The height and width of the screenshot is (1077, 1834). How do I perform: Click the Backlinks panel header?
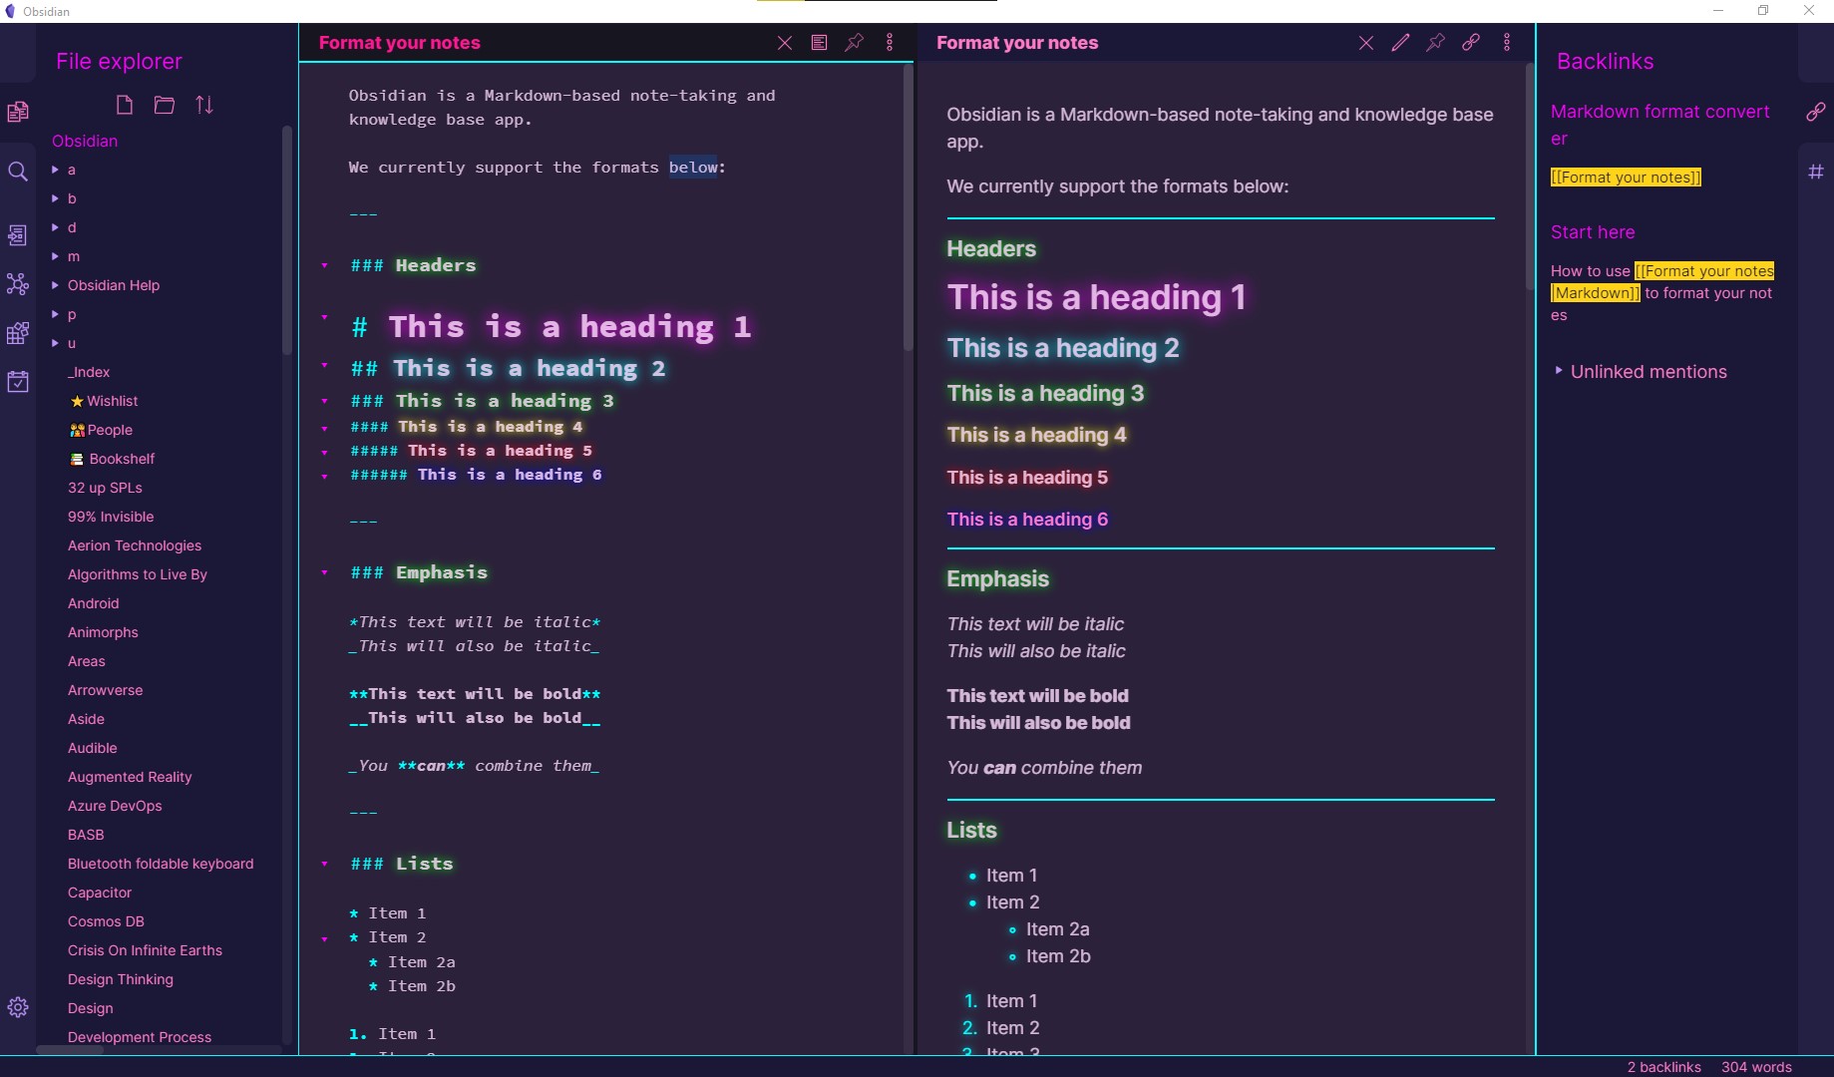click(x=1605, y=62)
